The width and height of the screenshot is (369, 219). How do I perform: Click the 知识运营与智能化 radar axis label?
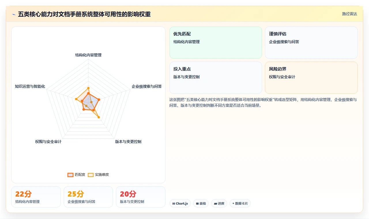(x=30, y=86)
